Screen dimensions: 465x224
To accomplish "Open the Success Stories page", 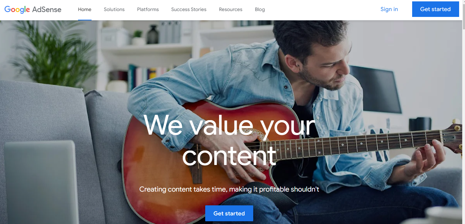I will click(189, 10).
